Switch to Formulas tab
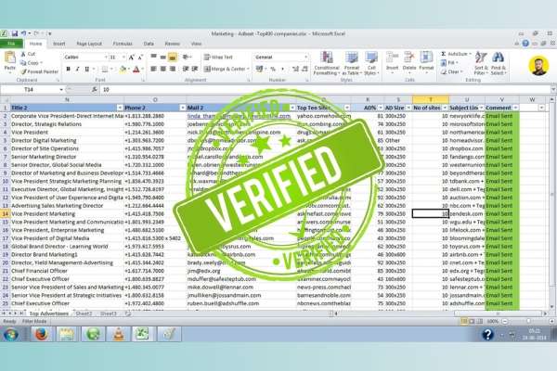Viewport: 557px width, 371px height. 123,44
